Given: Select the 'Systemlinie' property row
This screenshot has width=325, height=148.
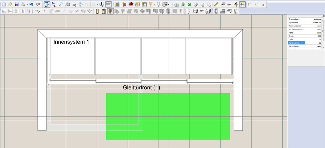Looking at the screenshot, I should (296, 23).
